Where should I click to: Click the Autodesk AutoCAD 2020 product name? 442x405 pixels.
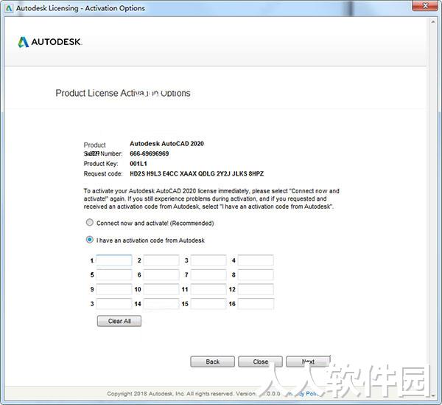[x=167, y=144]
